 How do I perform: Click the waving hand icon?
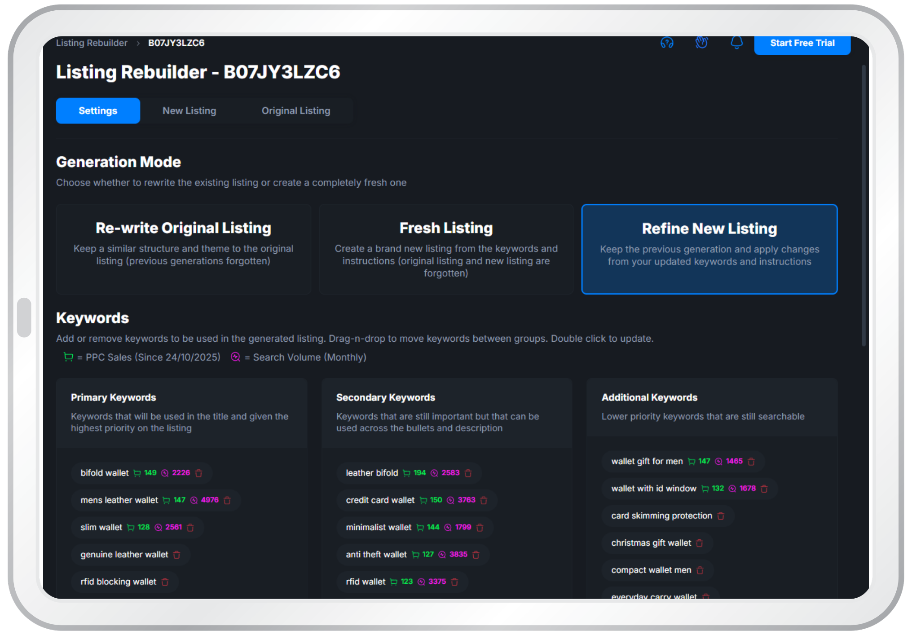click(x=701, y=43)
